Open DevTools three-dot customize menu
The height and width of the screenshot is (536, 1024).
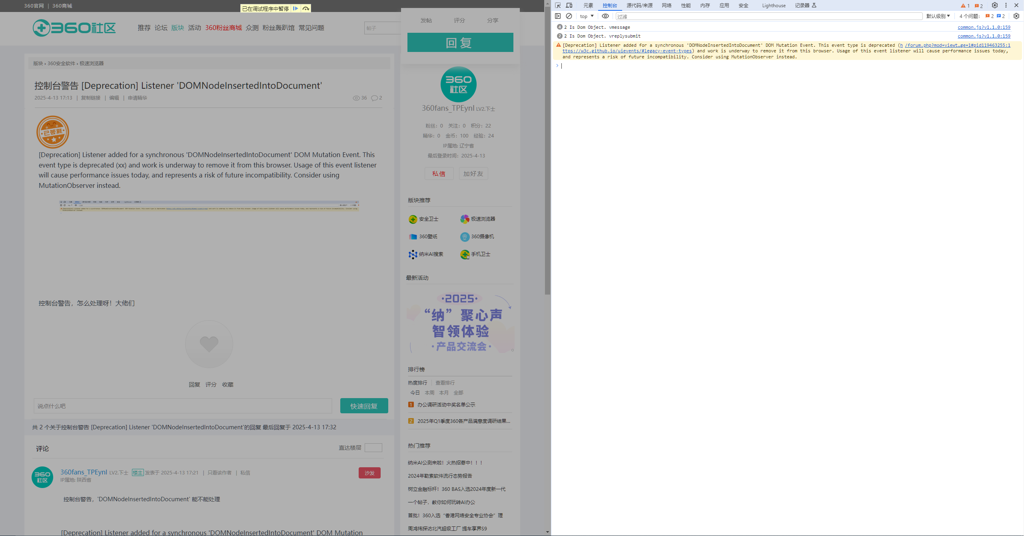coord(1006,6)
